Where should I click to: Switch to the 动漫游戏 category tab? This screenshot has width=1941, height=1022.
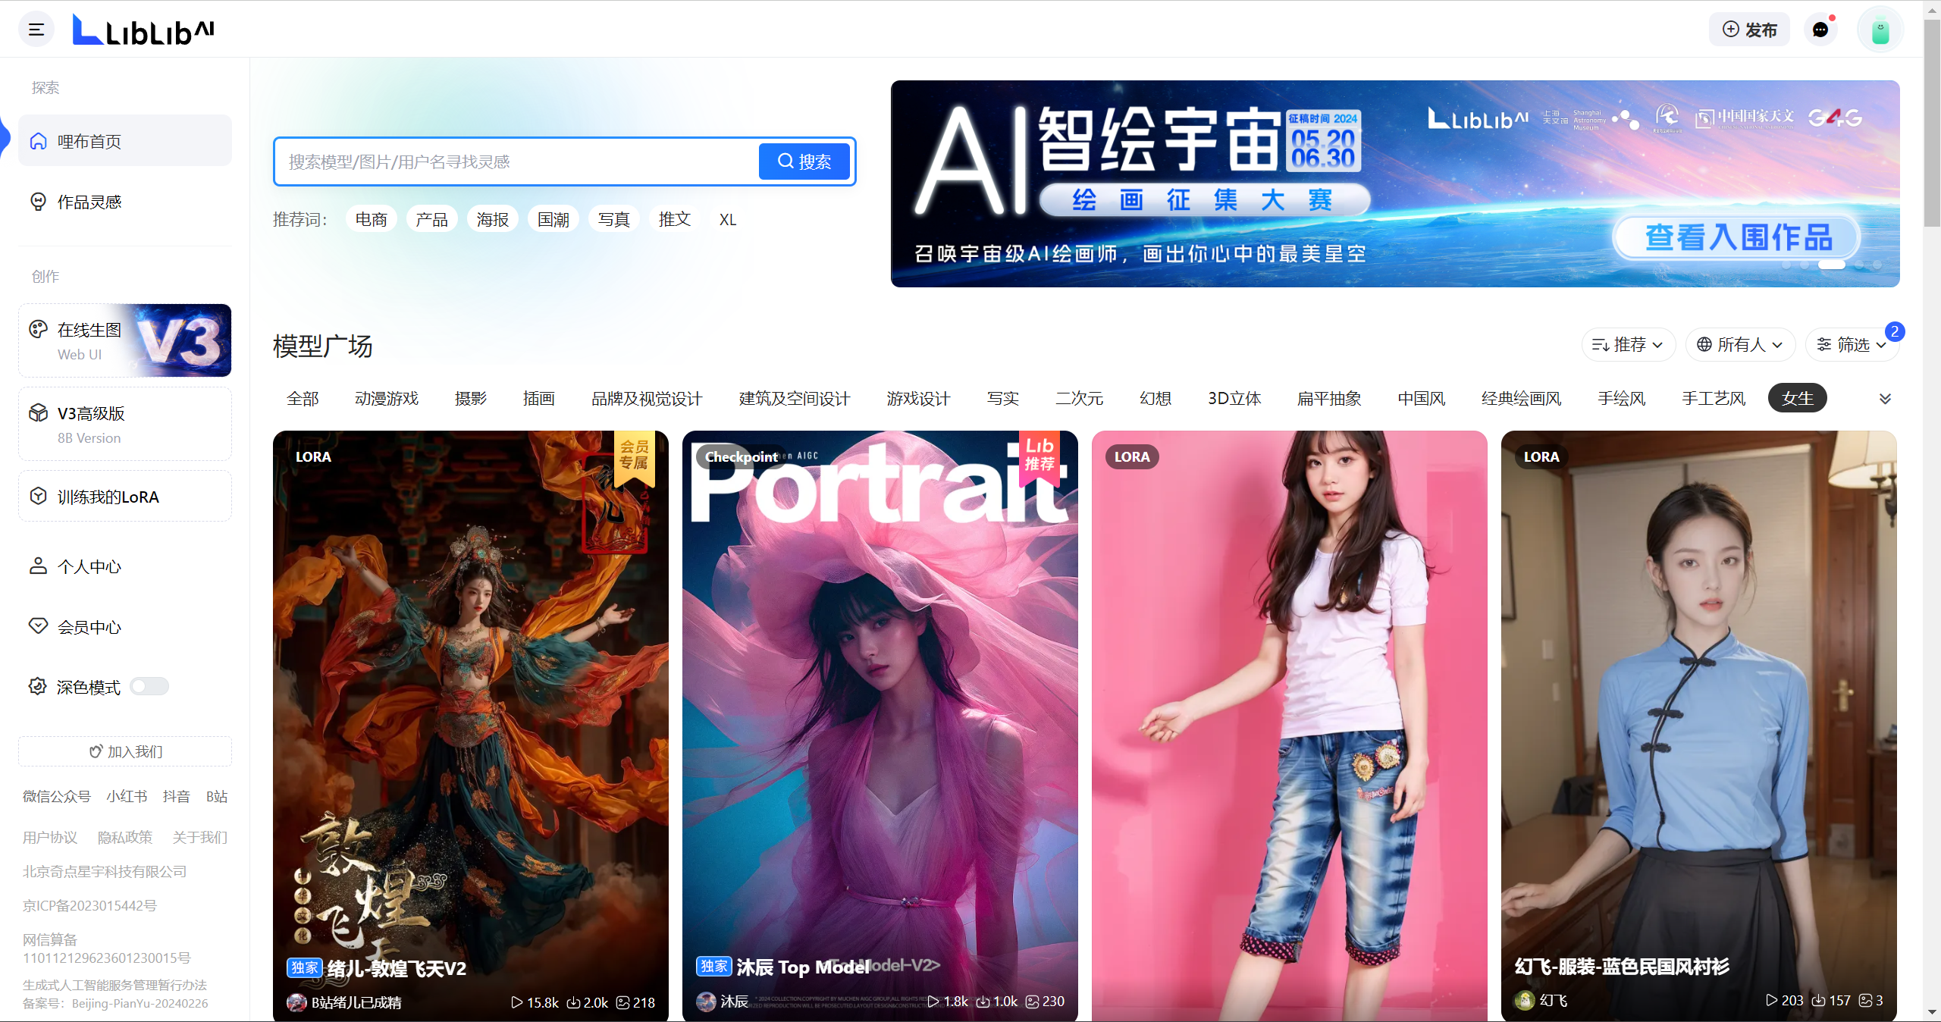tap(387, 398)
